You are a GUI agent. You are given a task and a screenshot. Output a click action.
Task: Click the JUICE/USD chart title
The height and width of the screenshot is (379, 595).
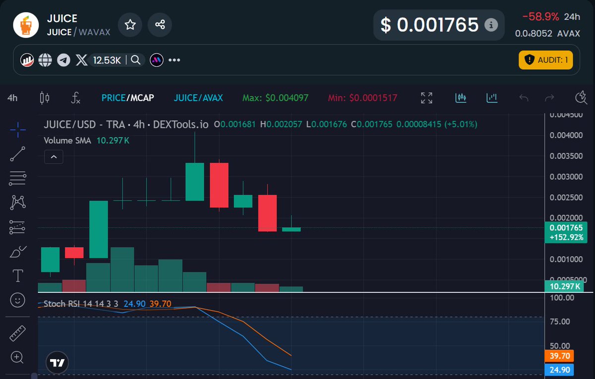127,124
